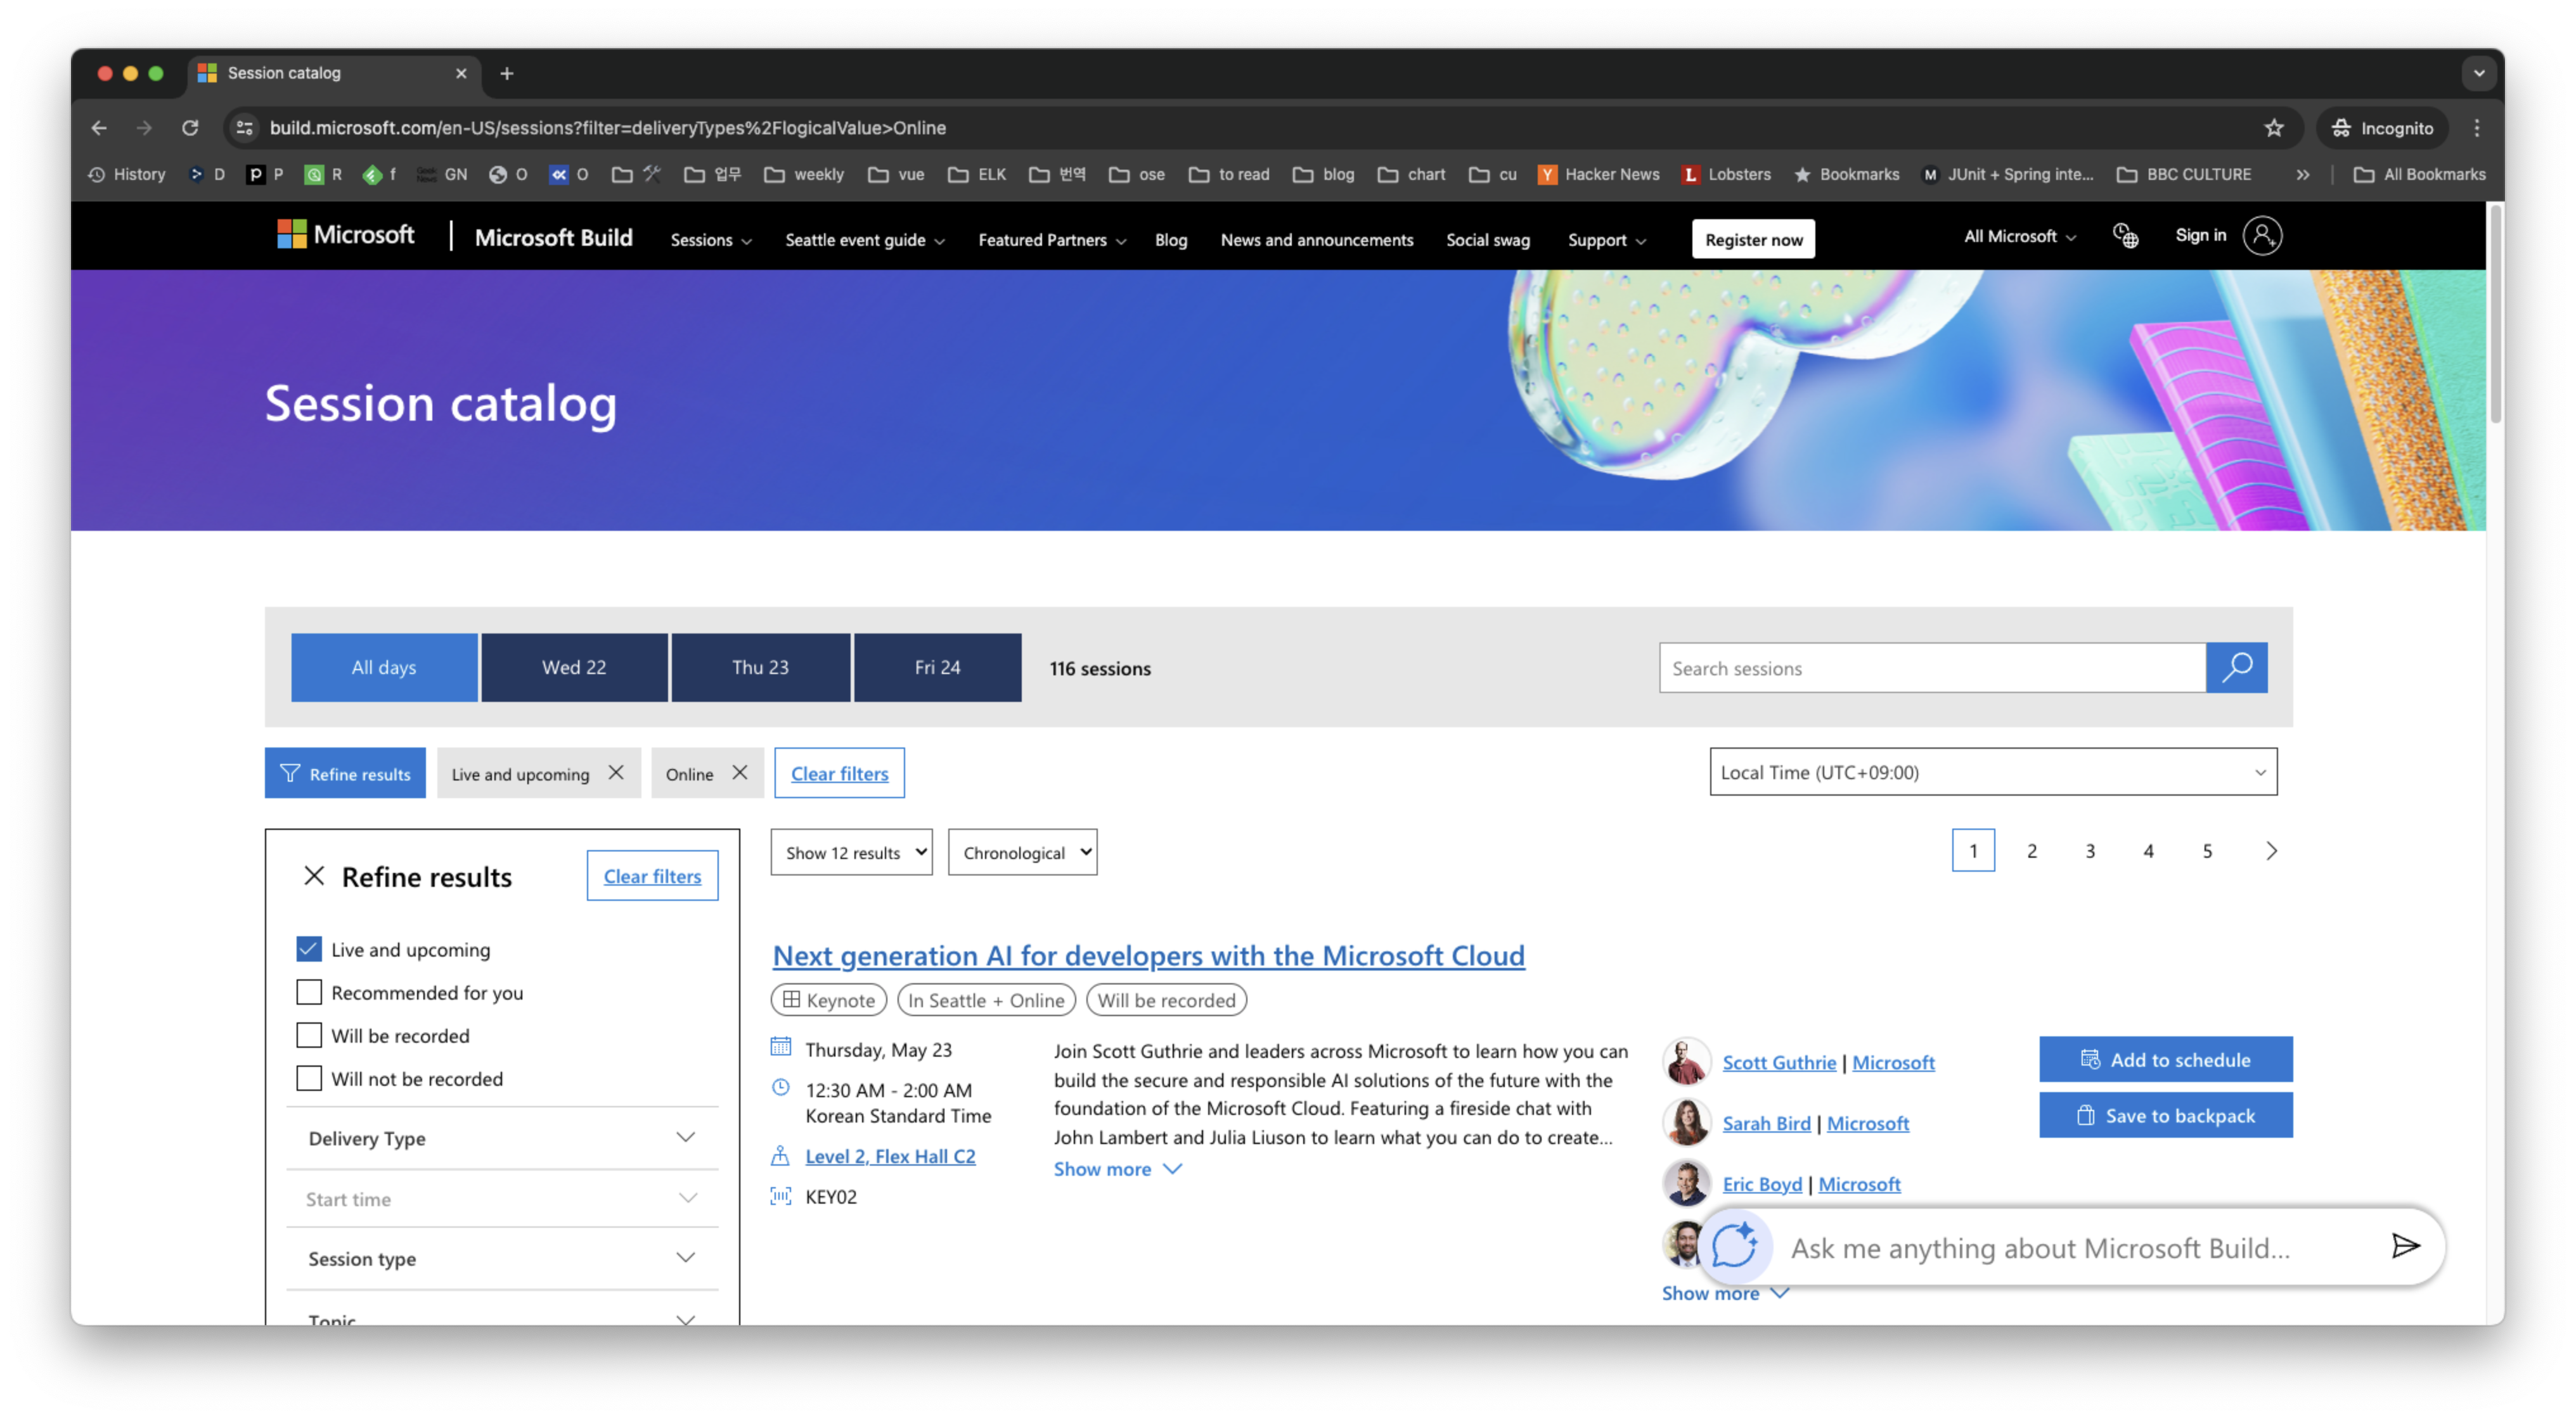Open the Lobsters bookmark

tap(1726, 174)
